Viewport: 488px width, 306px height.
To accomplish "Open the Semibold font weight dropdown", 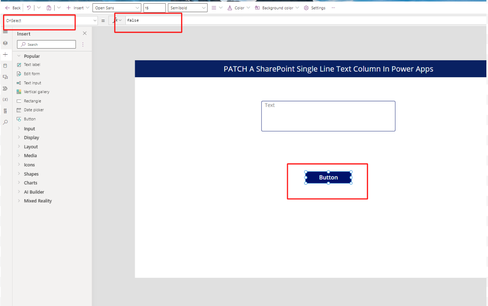I will pyautogui.click(x=188, y=8).
